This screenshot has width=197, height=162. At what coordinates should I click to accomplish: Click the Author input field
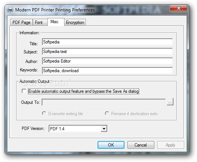click(x=107, y=61)
